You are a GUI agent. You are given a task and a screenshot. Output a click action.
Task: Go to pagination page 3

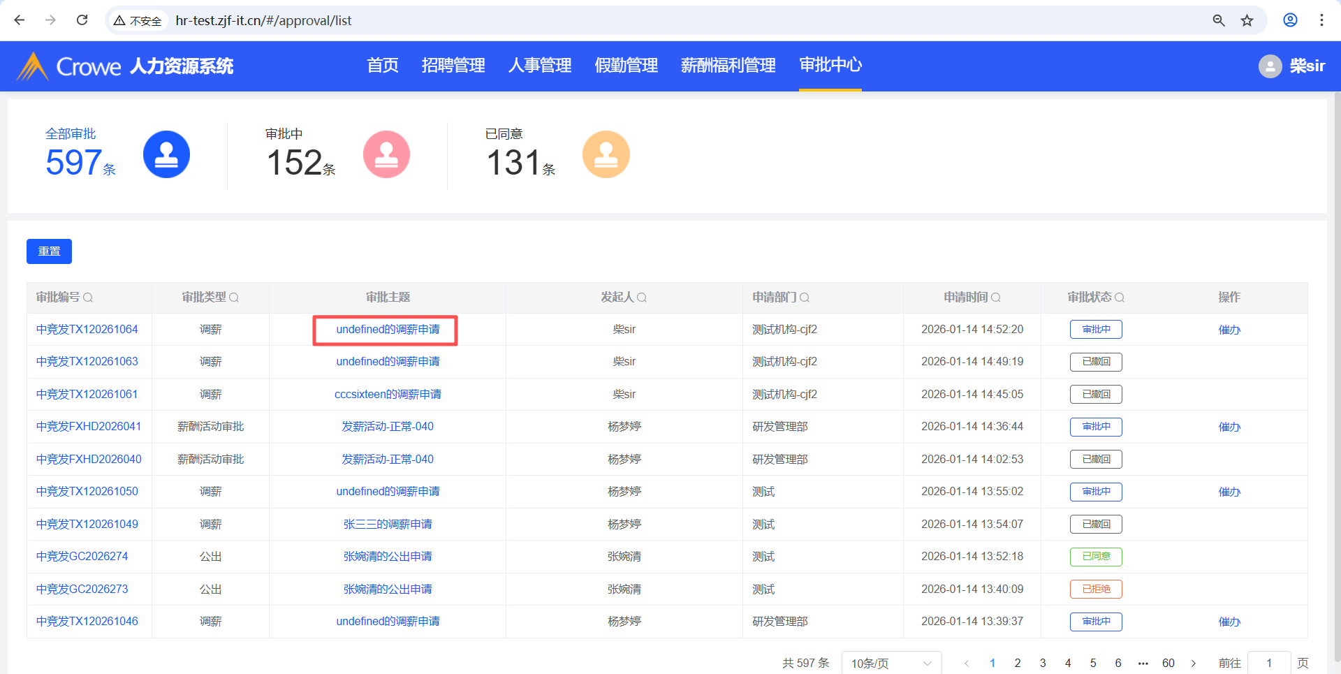click(x=1043, y=663)
